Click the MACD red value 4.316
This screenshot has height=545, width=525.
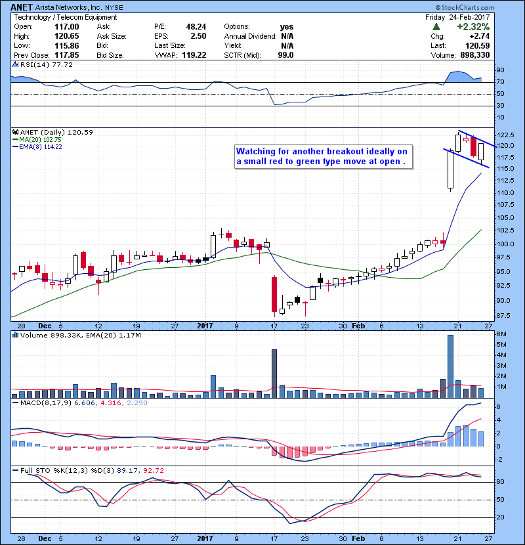110,403
